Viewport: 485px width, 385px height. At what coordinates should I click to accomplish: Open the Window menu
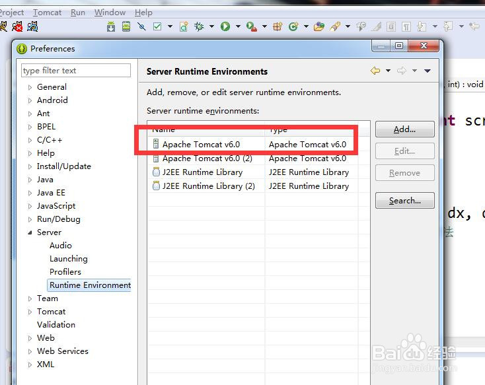click(110, 13)
